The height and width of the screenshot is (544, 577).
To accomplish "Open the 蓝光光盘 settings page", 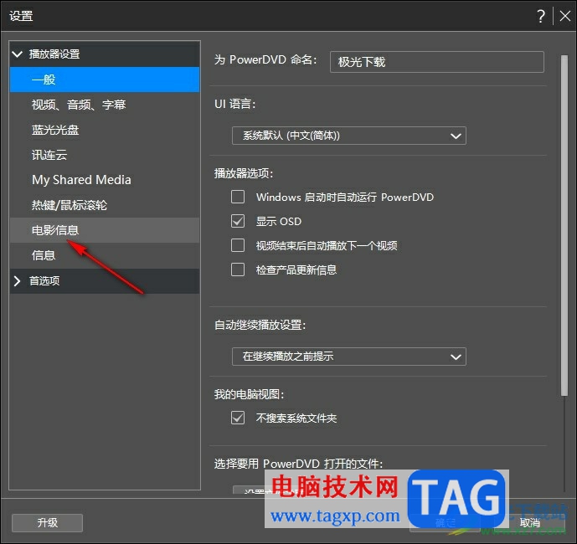I will tap(105, 130).
